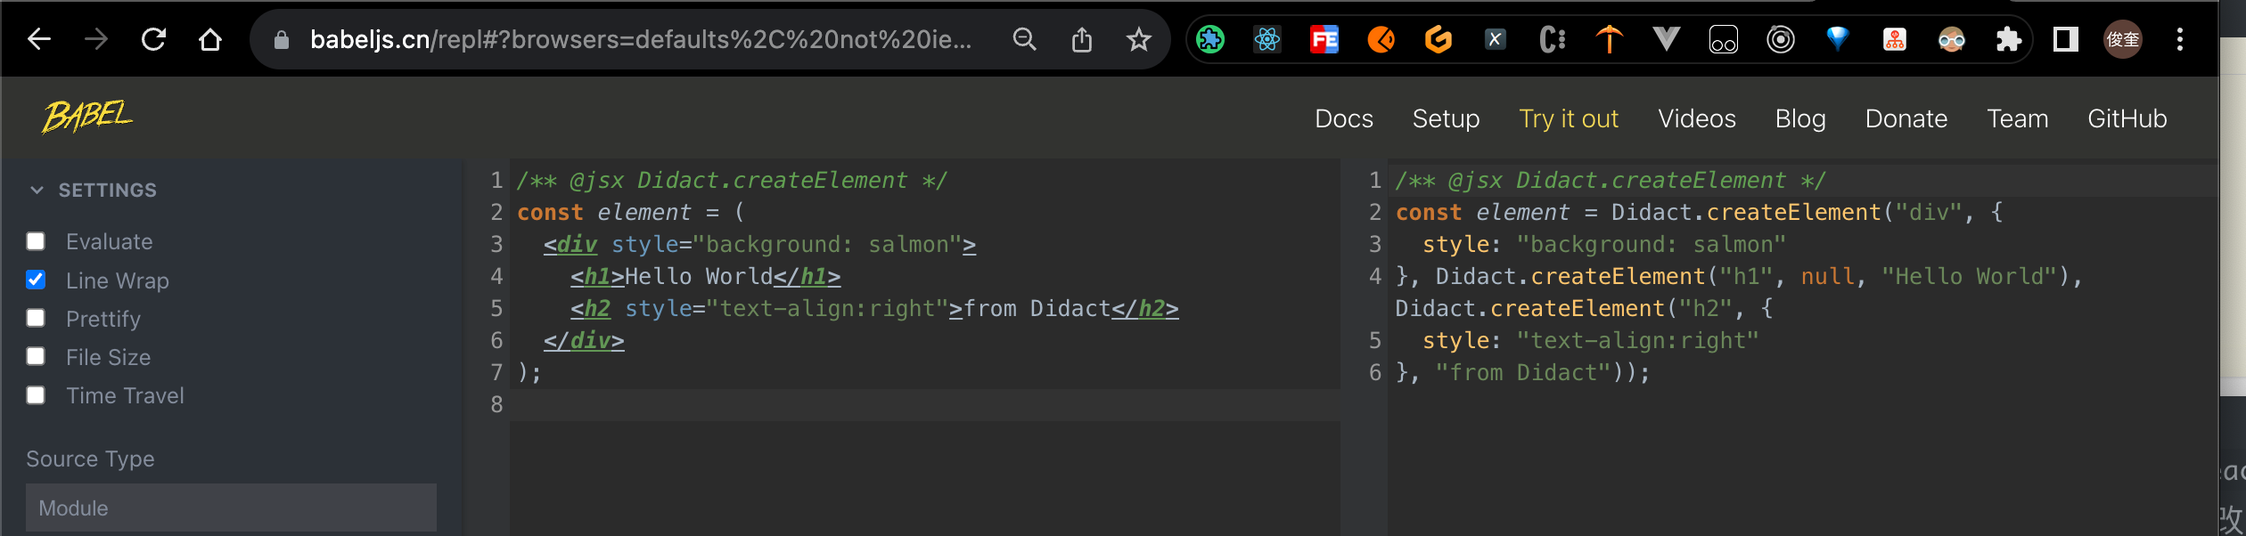Open zoom magnifier in address bar
Viewport: 2246px width, 536px height.
click(1024, 39)
